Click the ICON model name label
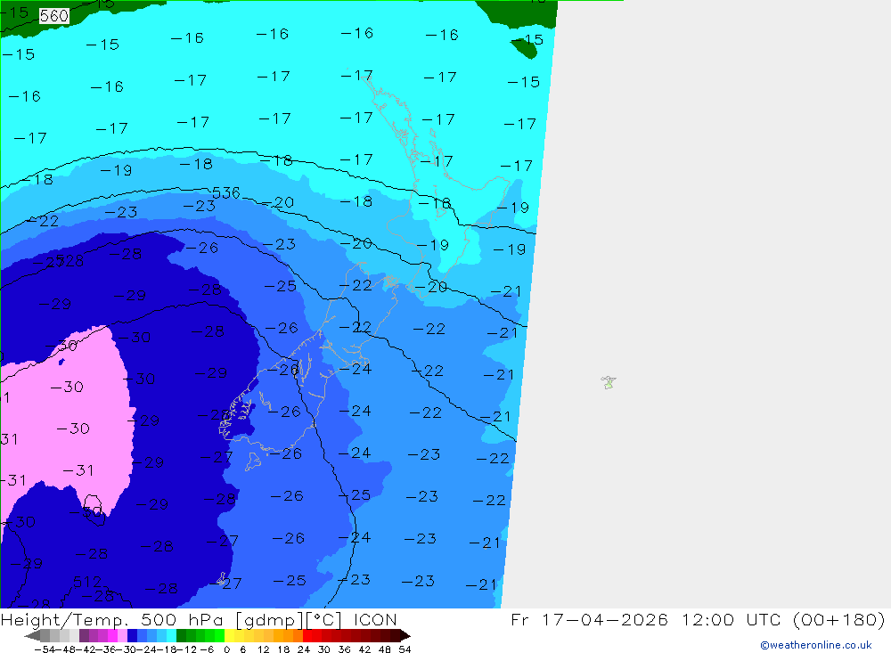 coord(375,619)
